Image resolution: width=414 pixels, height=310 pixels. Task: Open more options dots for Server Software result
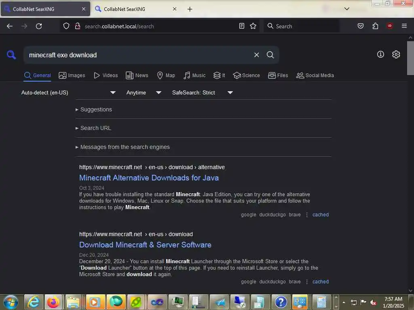coord(306,281)
